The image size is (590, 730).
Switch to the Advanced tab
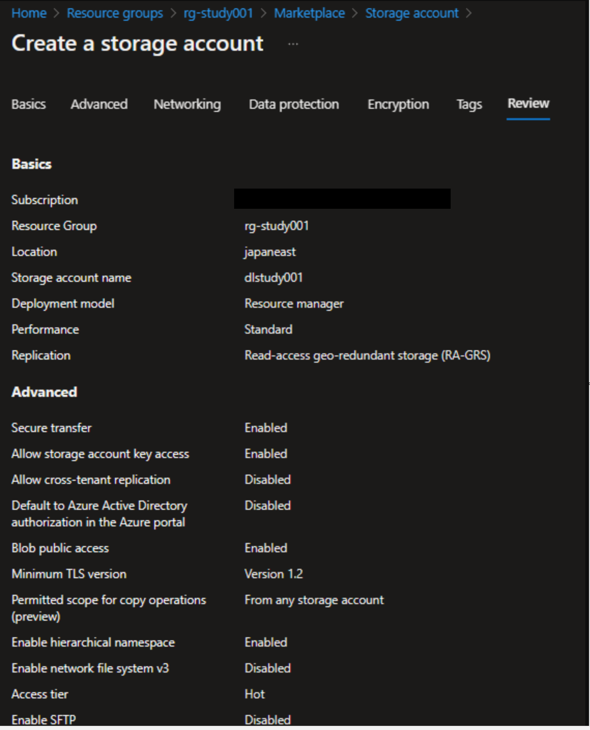(99, 104)
